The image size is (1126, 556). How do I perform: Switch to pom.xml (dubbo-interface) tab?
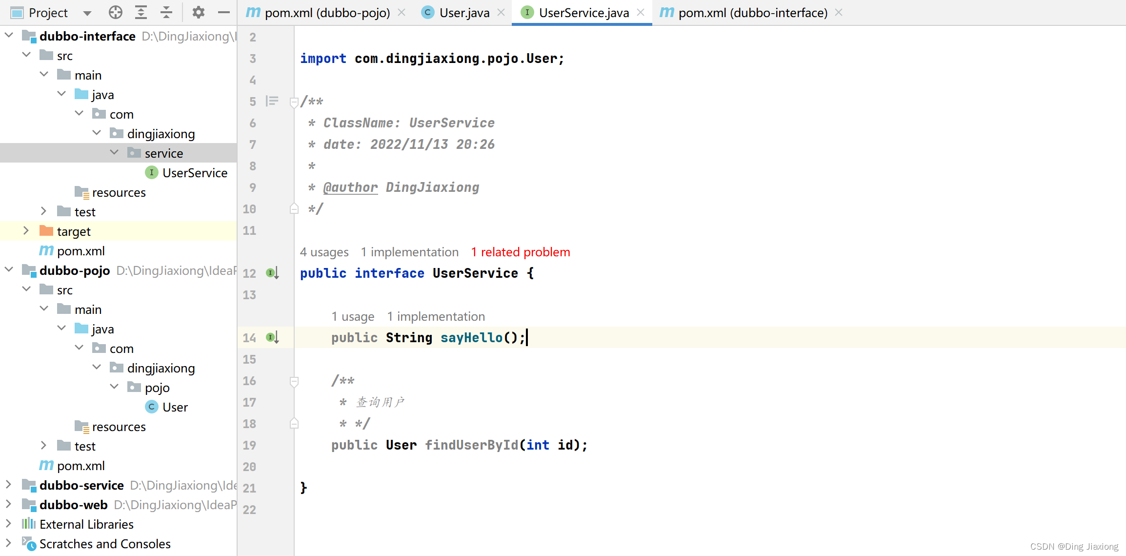(x=752, y=13)
